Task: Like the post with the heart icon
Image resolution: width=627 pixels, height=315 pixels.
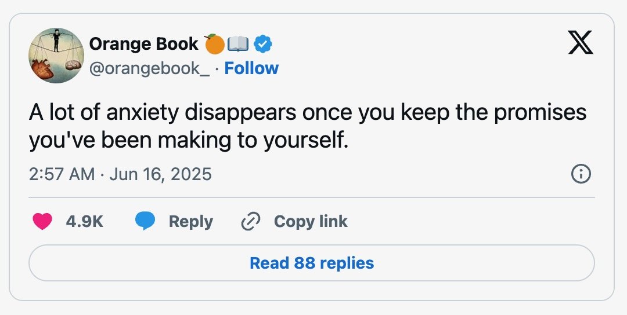Action: click(x=42, y=221)
